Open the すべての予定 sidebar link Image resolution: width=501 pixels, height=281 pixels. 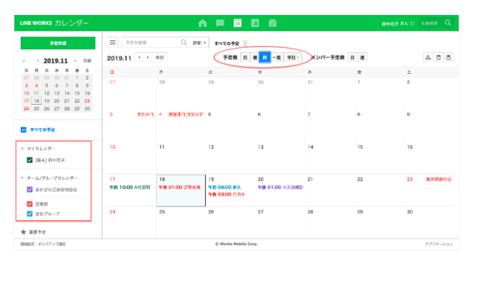42,130
